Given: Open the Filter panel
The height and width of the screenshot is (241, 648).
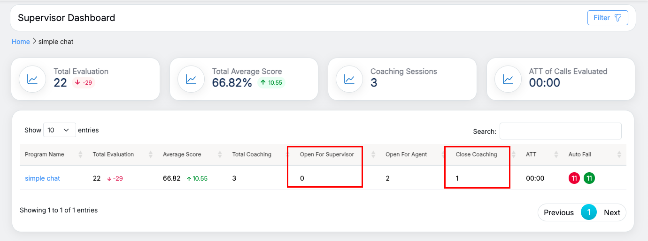Looking at the screenshot, I should click(607, 18).
